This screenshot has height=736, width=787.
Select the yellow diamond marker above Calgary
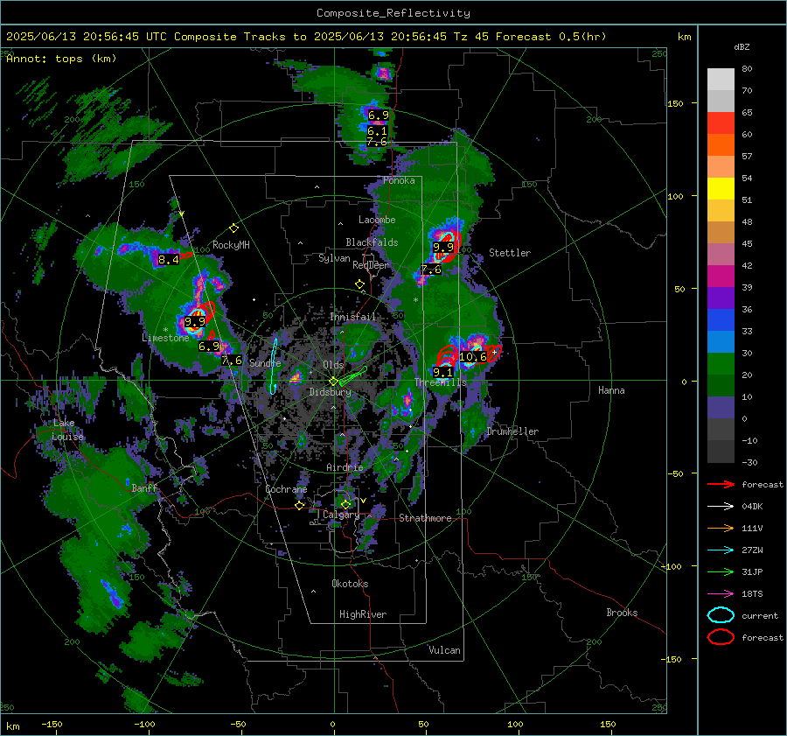tap(345, 504)
